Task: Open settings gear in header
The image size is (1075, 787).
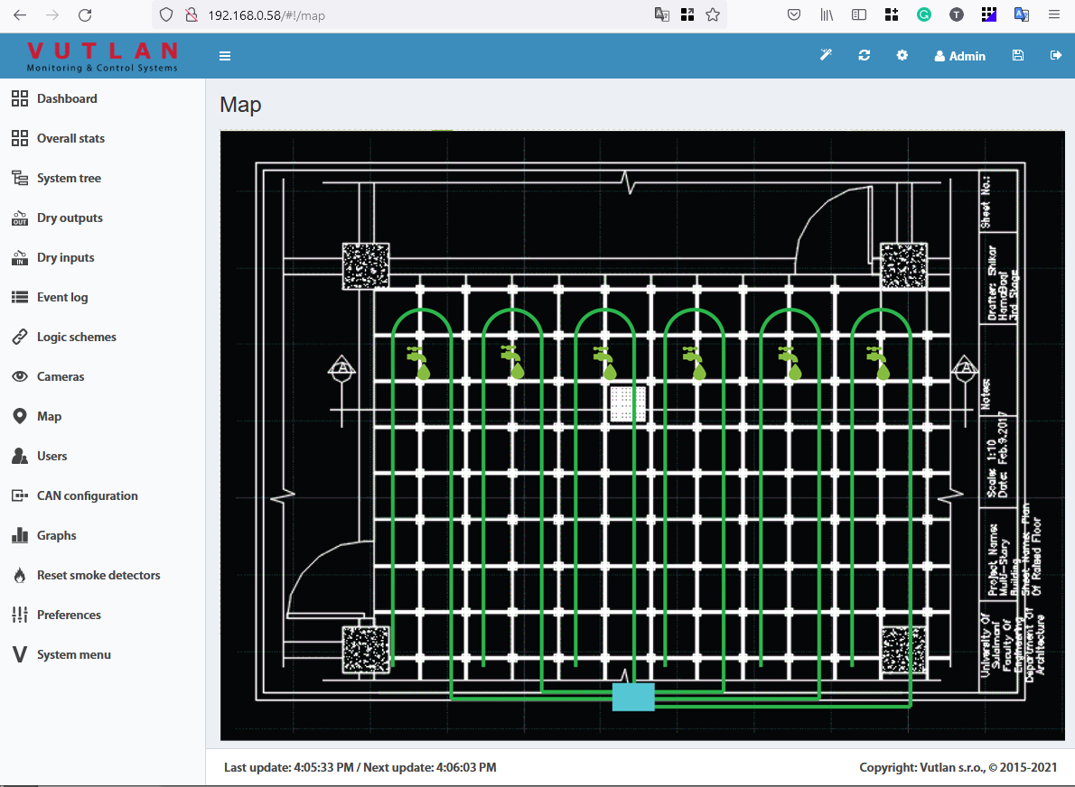Action: click(902, 55)
